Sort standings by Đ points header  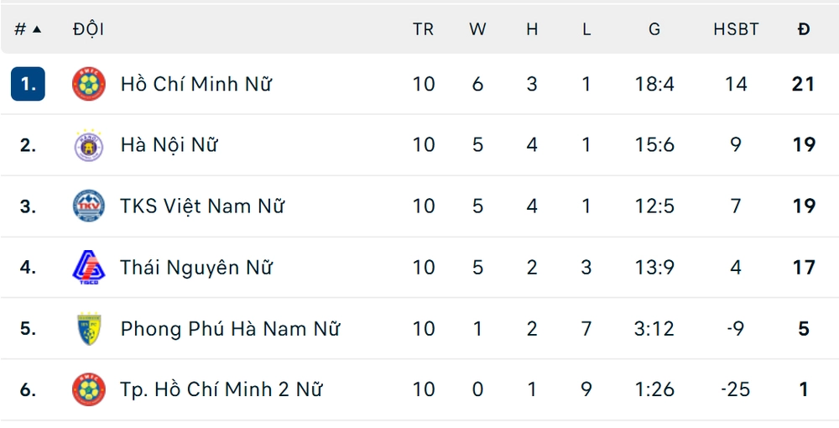click(804, 29)
